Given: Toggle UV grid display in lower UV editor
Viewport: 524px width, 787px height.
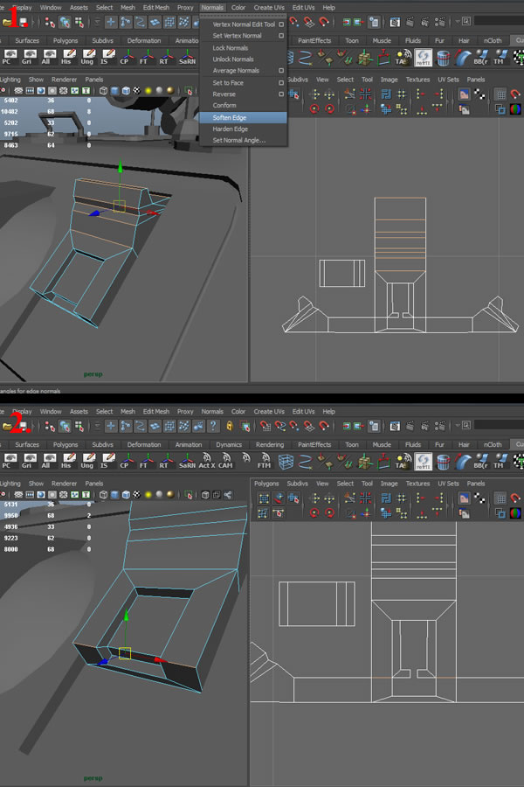Looking at the screenshot, I should coord(500,498).
